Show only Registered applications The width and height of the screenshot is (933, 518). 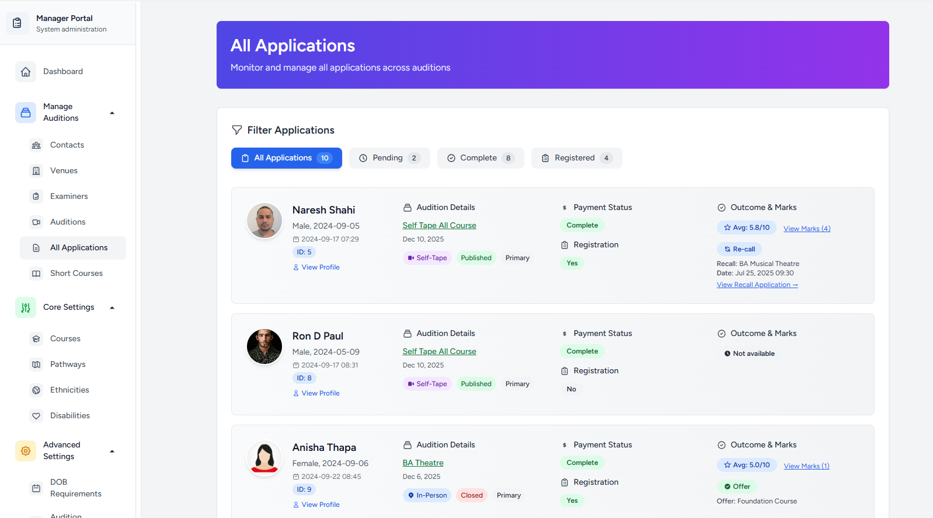576,158
